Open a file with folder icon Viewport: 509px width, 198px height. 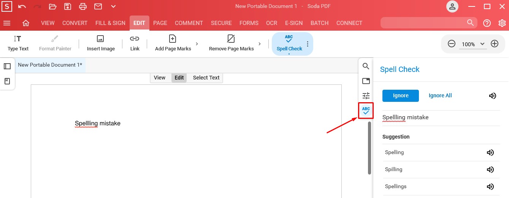(52, 6)
